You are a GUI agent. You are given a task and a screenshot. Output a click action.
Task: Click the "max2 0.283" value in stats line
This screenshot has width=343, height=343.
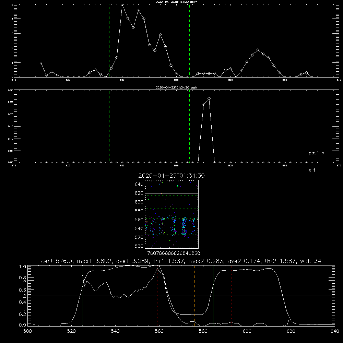click(206, 261)
